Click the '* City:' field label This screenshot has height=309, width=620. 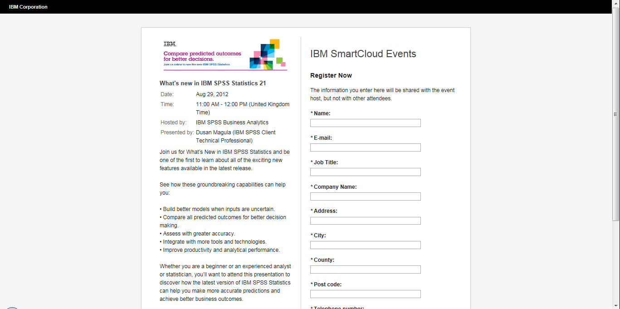click(x=318, y=235)
